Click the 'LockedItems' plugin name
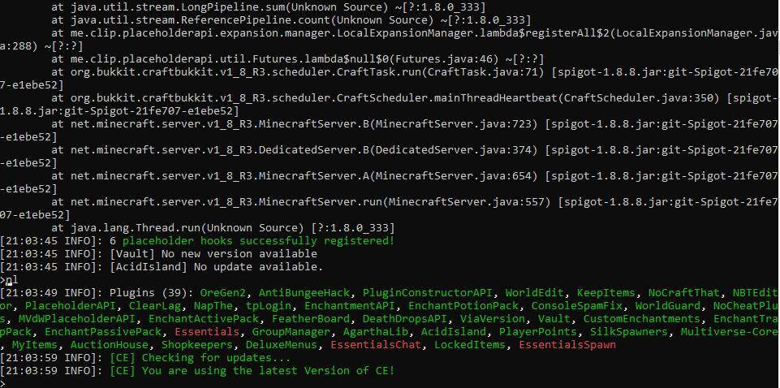Screen dimensions: 780x388 [x=470, y=344]
